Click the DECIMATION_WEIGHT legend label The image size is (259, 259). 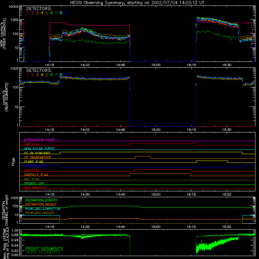point(41,204)
